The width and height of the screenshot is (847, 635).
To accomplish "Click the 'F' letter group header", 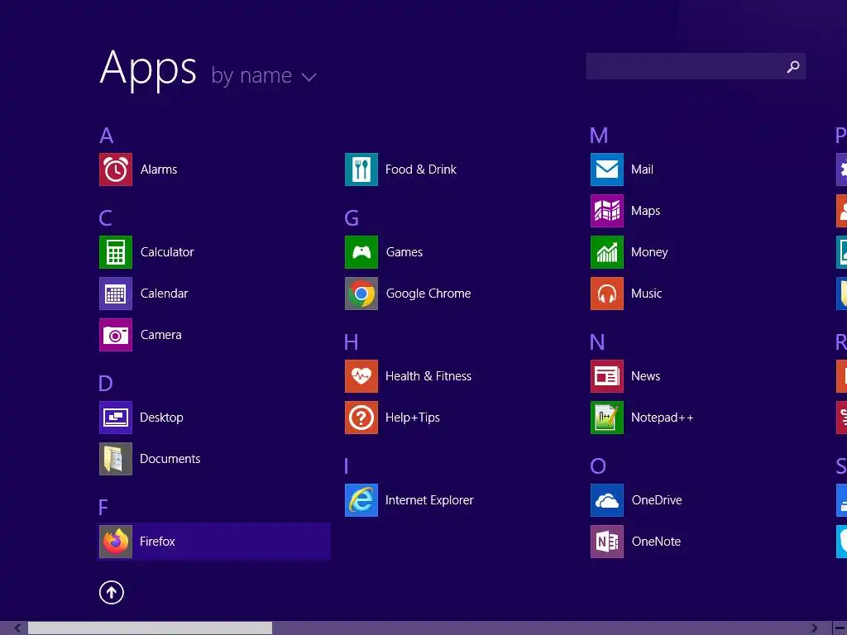I will pos(103,508).
